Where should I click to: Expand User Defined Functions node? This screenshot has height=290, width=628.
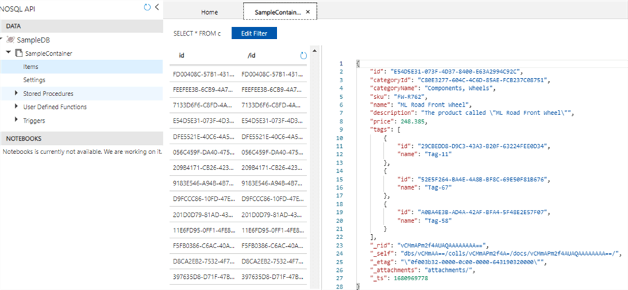(17, 107)
